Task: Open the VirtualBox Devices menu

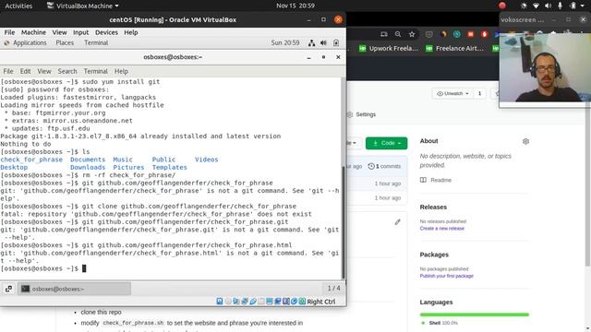Action: tap(106, 32)
